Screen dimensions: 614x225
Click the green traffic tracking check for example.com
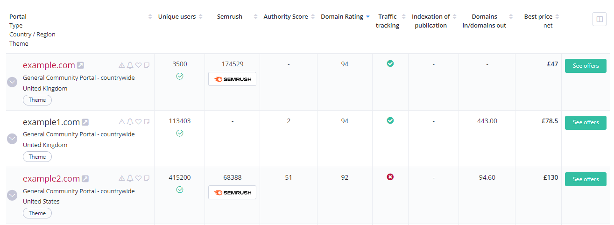coord(390,63)
